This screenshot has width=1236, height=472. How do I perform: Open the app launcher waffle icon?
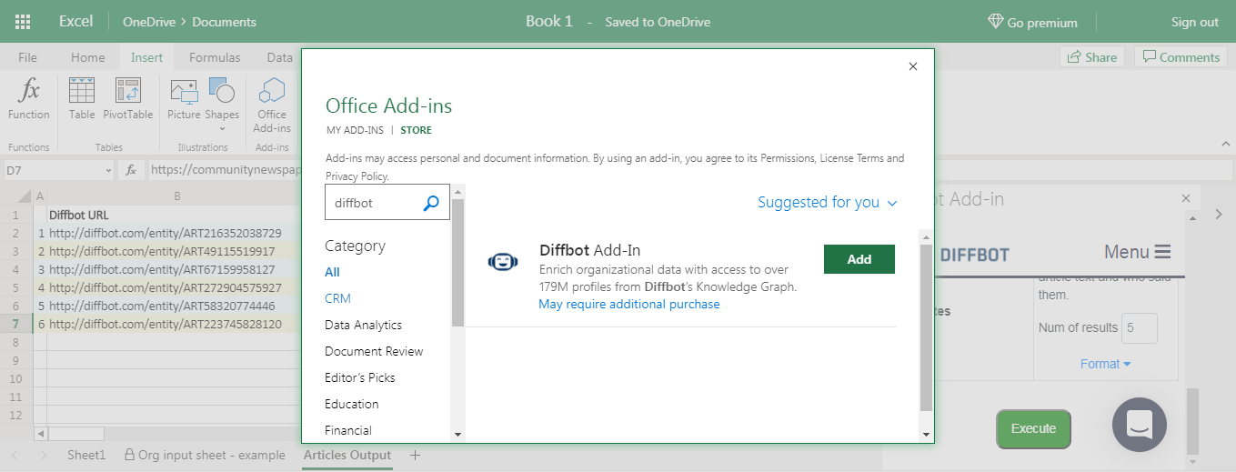coord(24,22)
